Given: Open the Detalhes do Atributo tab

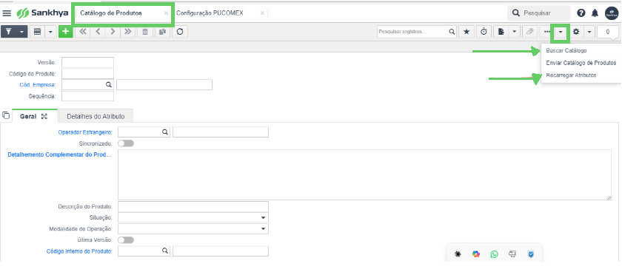Looking at the screenshot, I should click(96, 117).
